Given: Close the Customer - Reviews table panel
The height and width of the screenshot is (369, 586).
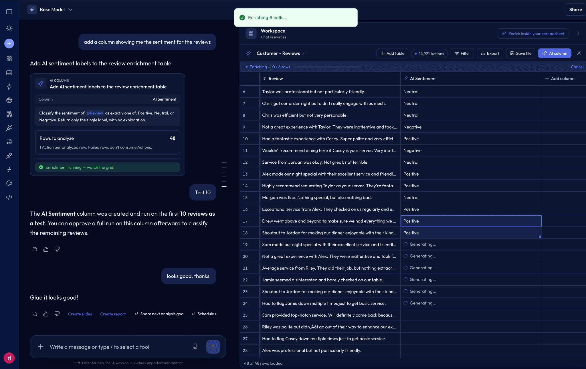Looking at the screenshot, I should tap(579, 53).
